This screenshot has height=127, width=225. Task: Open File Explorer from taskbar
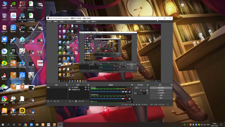pyautogui.click(x=37, y=125)
